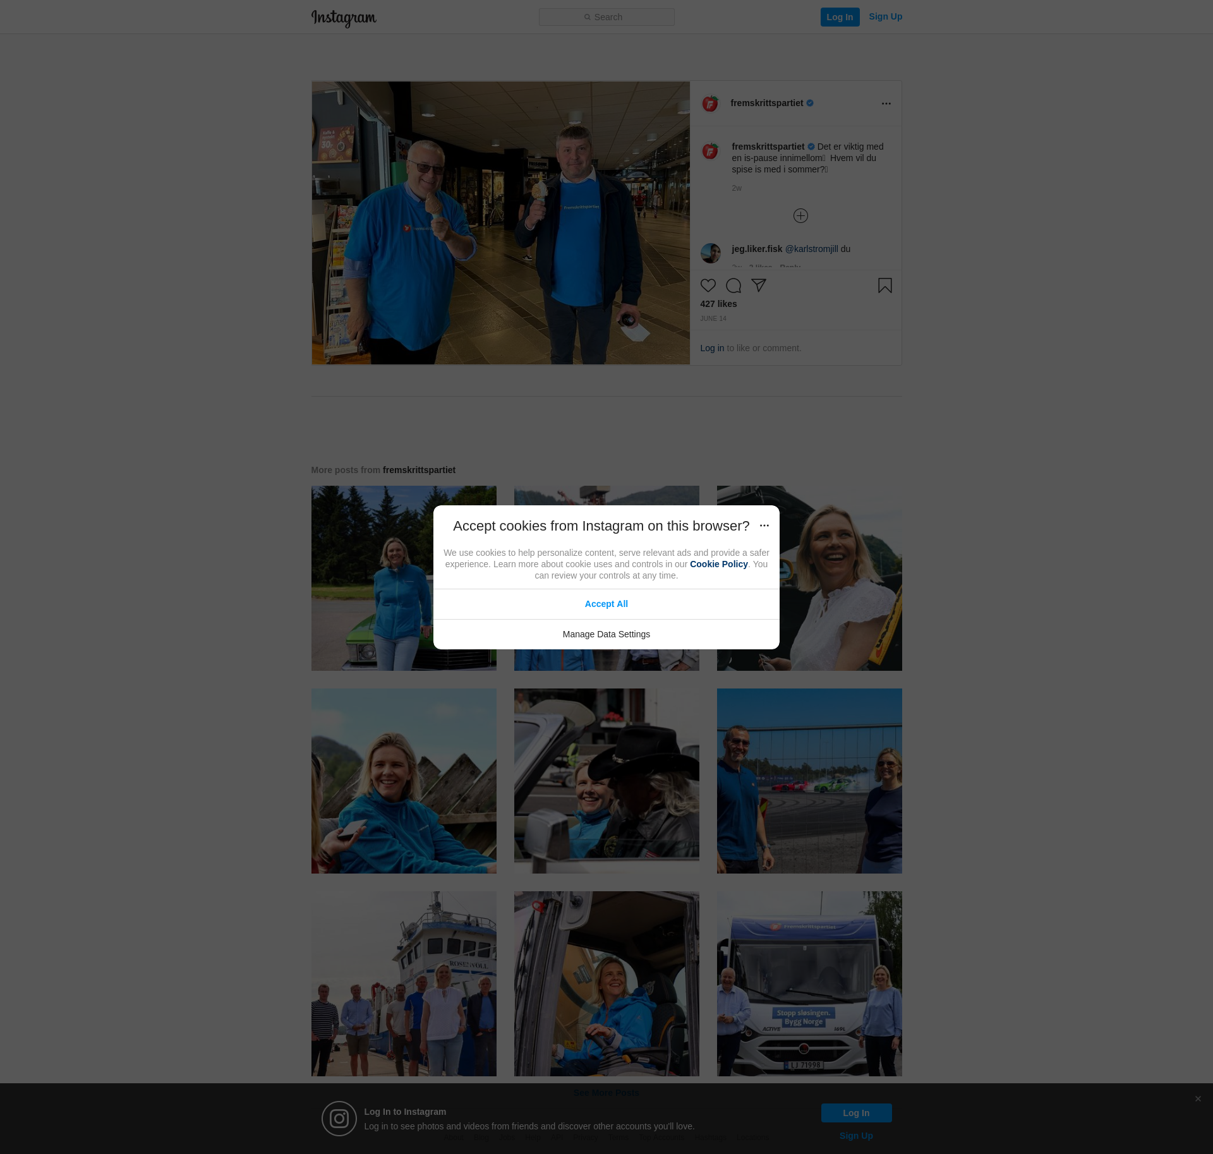Click fremskrittspartiet avatar in post header
The image size is (1213, 1154).
pyautogui.click(x=710, y=104)
